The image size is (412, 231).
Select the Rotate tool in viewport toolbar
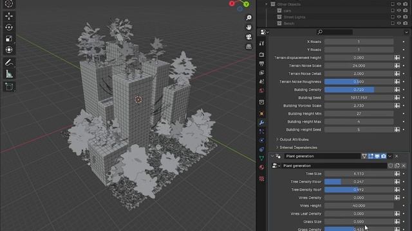coord(9,28)
